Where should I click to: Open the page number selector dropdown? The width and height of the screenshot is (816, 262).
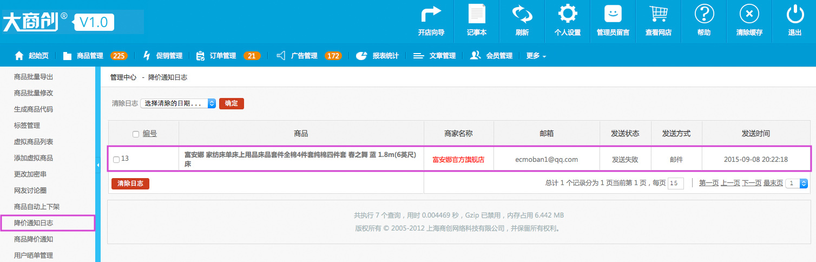(x=796, y=184)
